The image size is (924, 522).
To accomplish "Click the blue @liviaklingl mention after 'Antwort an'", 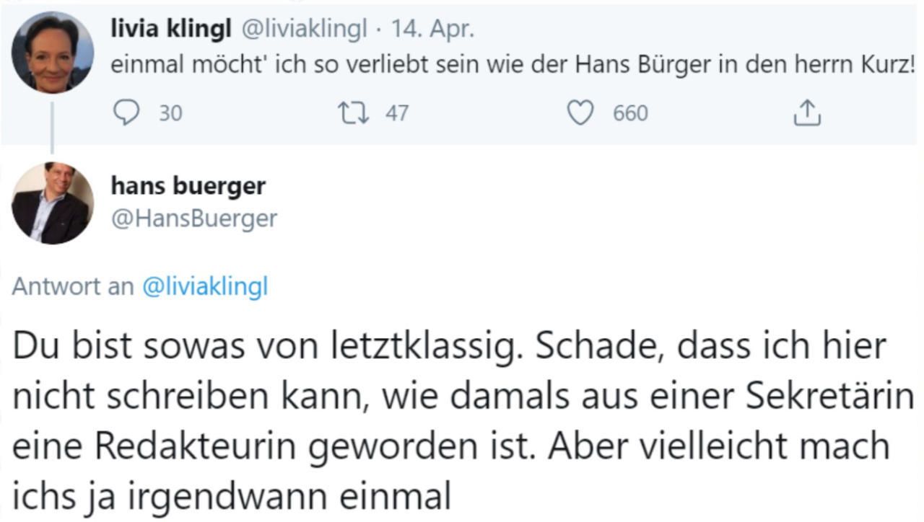I will pos(205,286).
